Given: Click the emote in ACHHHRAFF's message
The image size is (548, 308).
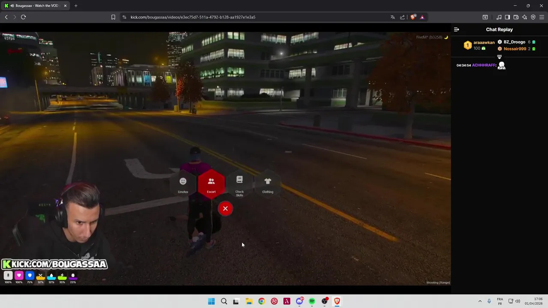Looking at the screenshot, I should click(x=501, y=65).
